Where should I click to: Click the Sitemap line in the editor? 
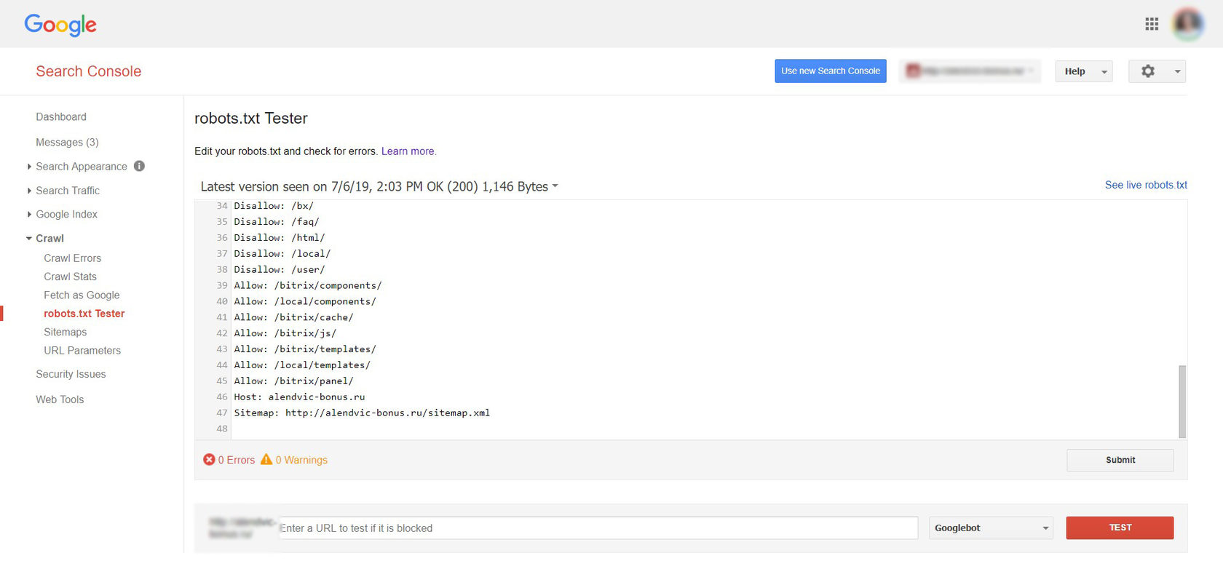[x=362, y=413]
